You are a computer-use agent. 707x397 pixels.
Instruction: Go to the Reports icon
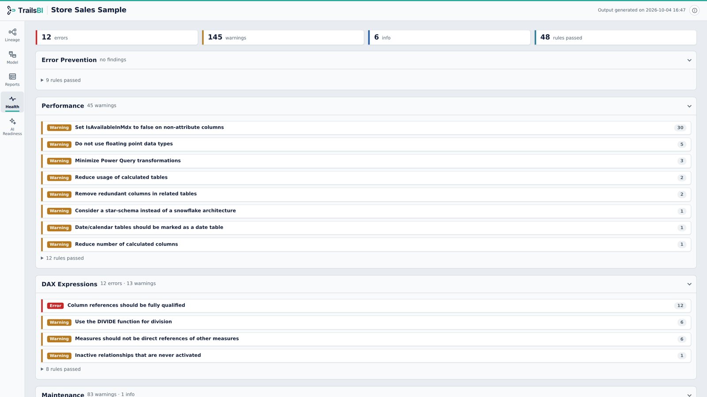tap(12, 77)
